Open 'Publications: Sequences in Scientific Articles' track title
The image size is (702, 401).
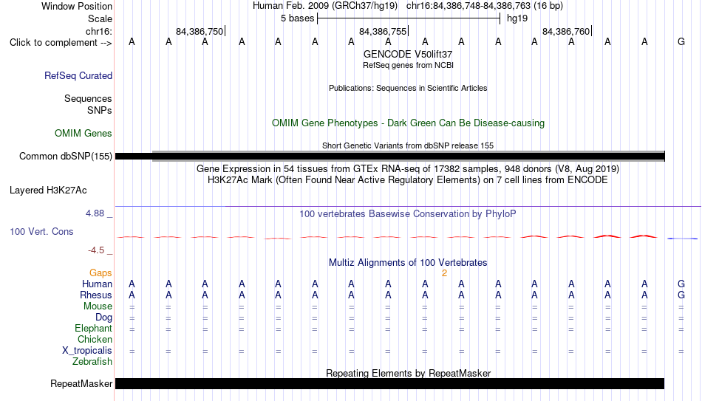coord(408,88)
